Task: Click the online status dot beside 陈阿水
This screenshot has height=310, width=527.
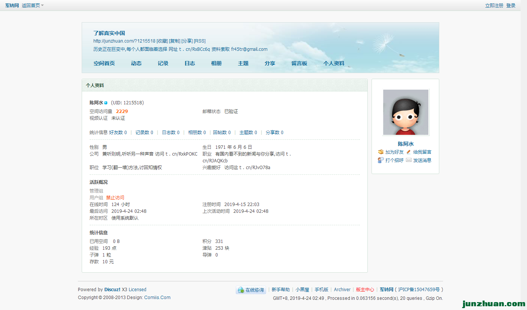Action: tap(106, 103)
